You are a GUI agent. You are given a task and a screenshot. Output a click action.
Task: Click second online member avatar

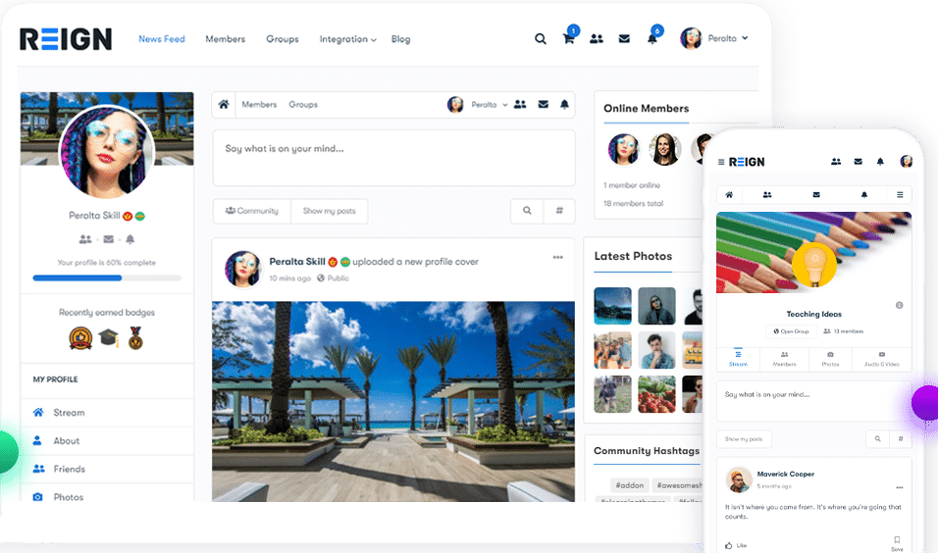coord(664,149)
